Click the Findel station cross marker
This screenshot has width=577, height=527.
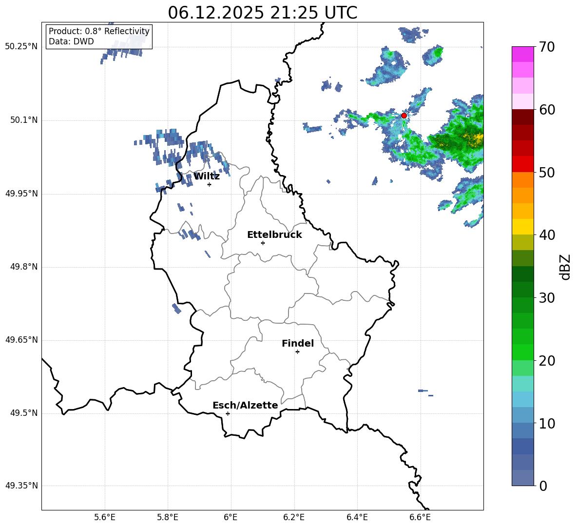tap(297, 352)
